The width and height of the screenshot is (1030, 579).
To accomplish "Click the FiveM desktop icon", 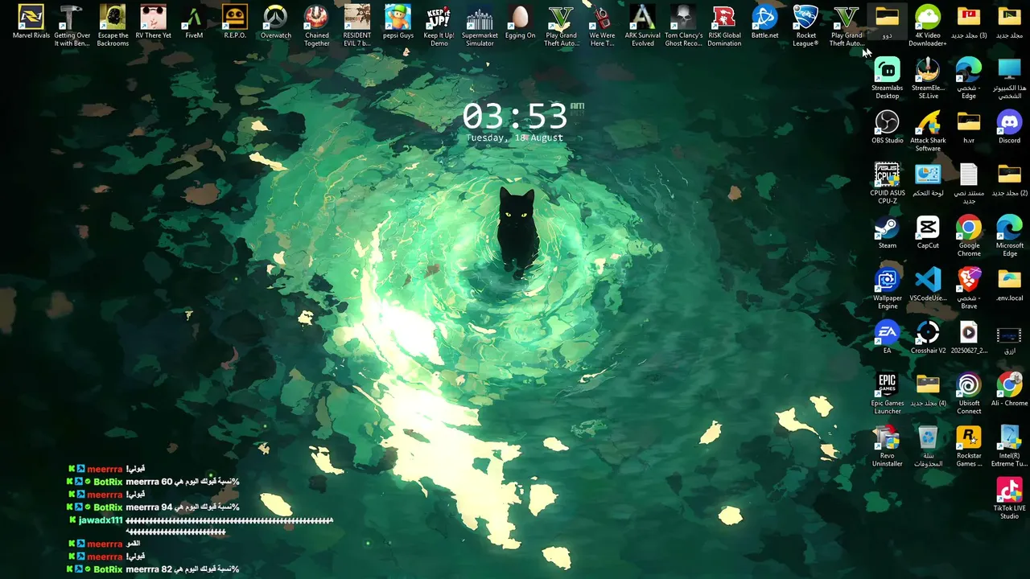I will pos(194,23).
